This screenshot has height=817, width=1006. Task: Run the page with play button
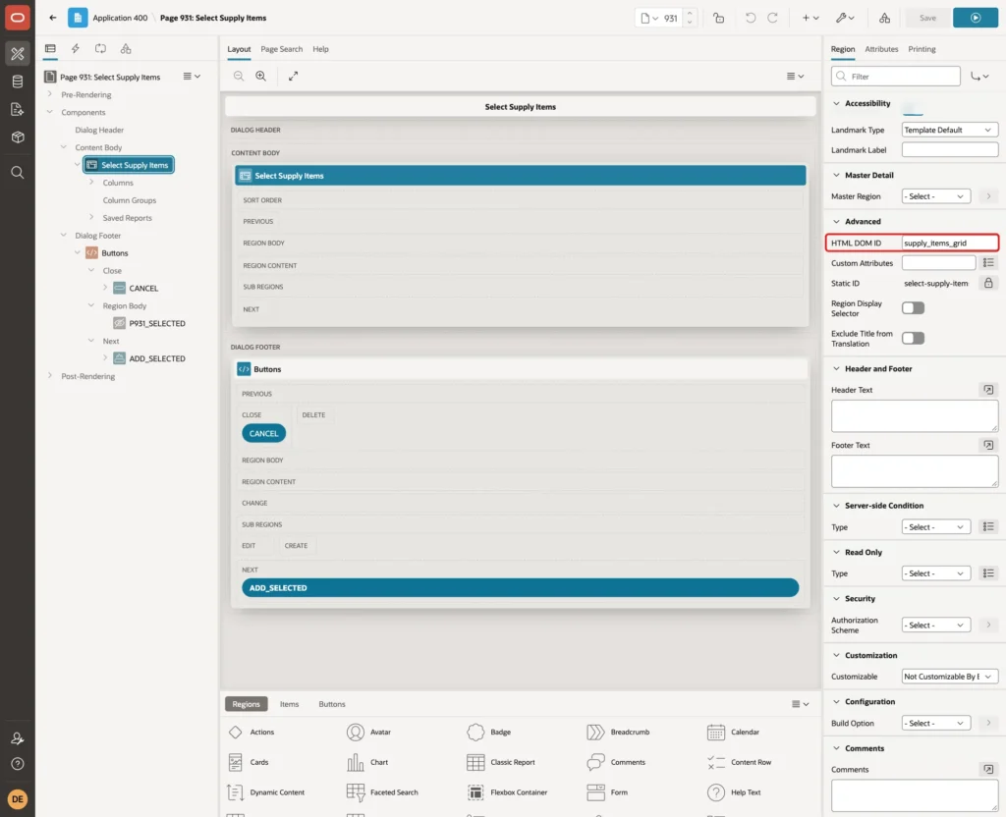coord(976,18)
